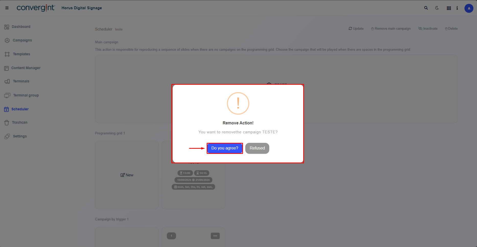
Task: Open the apps grid icon
Action: pos(449,8)
